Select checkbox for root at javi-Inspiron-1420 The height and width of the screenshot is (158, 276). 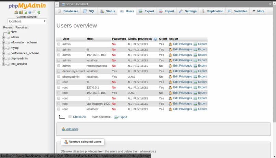pos(59,104)
